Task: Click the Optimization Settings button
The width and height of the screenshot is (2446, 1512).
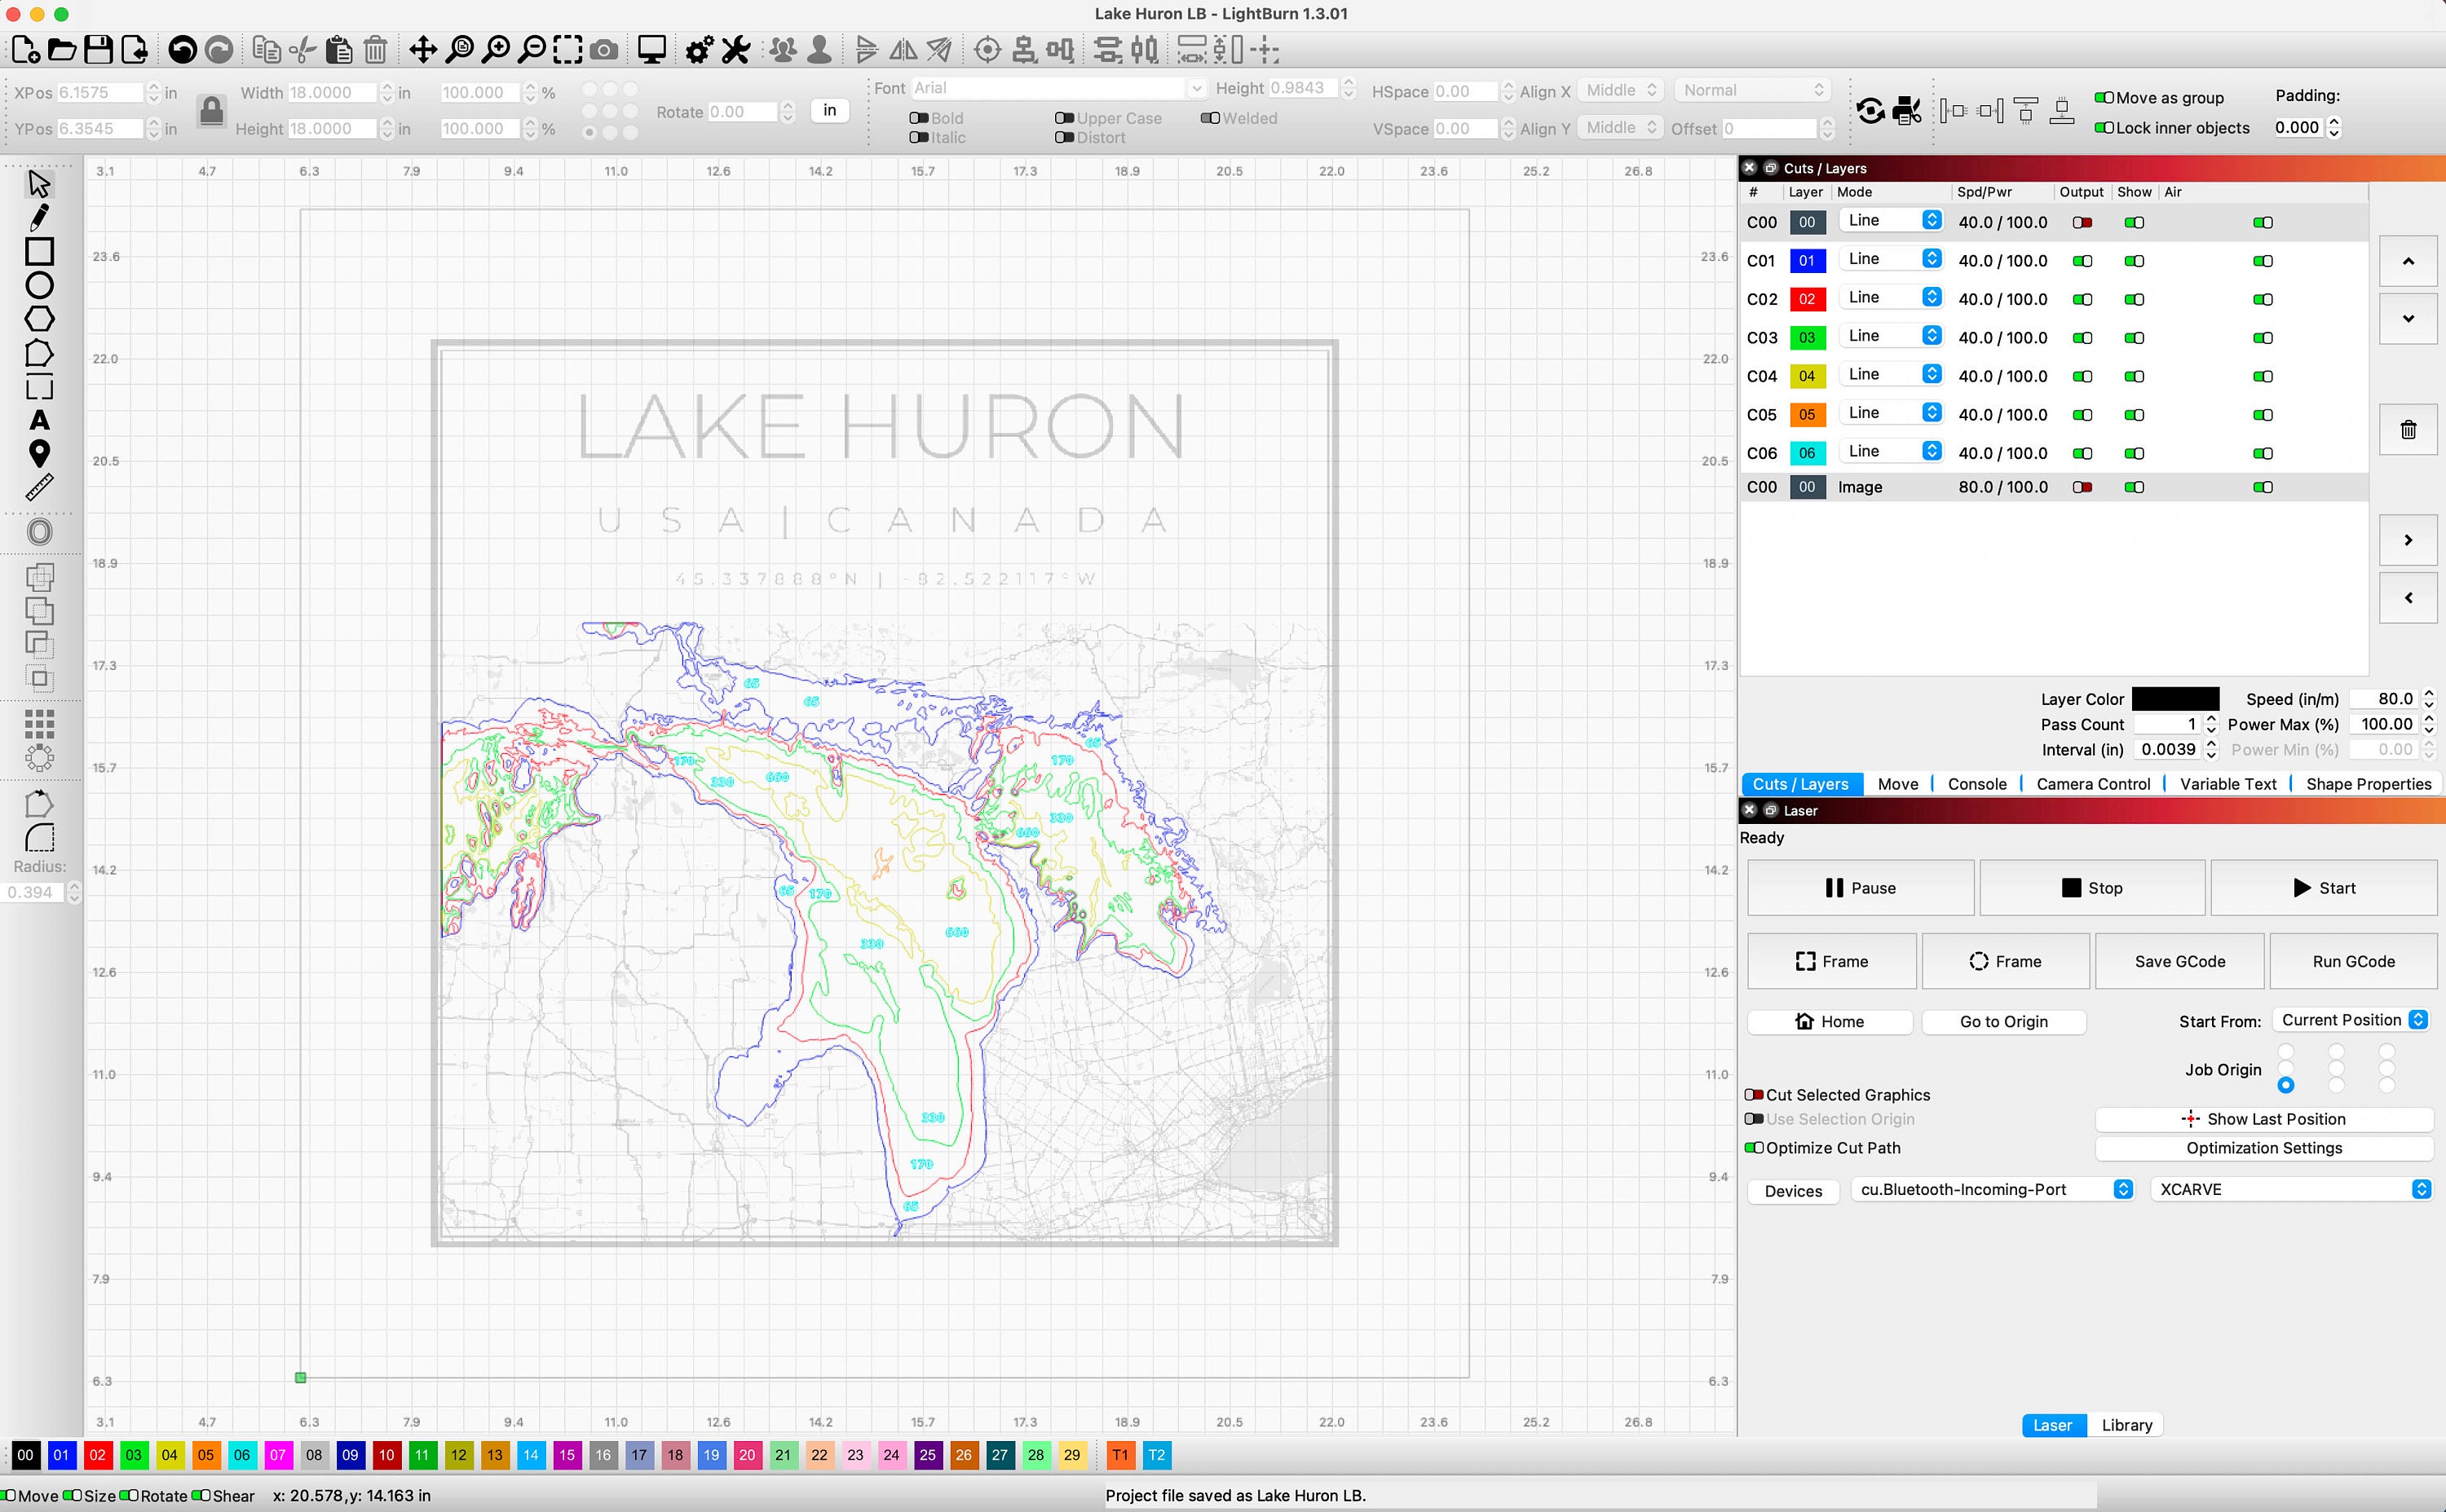Action: click(2263, 1148)
